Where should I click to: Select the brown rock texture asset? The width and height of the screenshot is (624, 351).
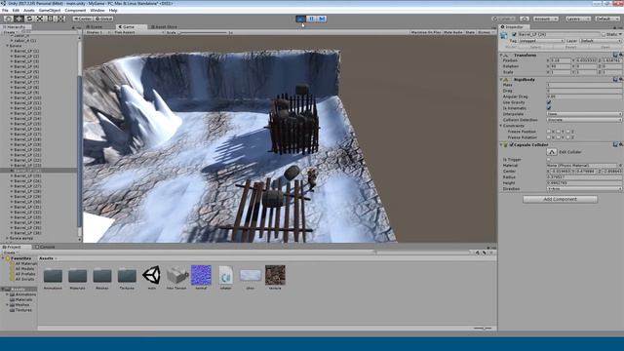(275, 275)
